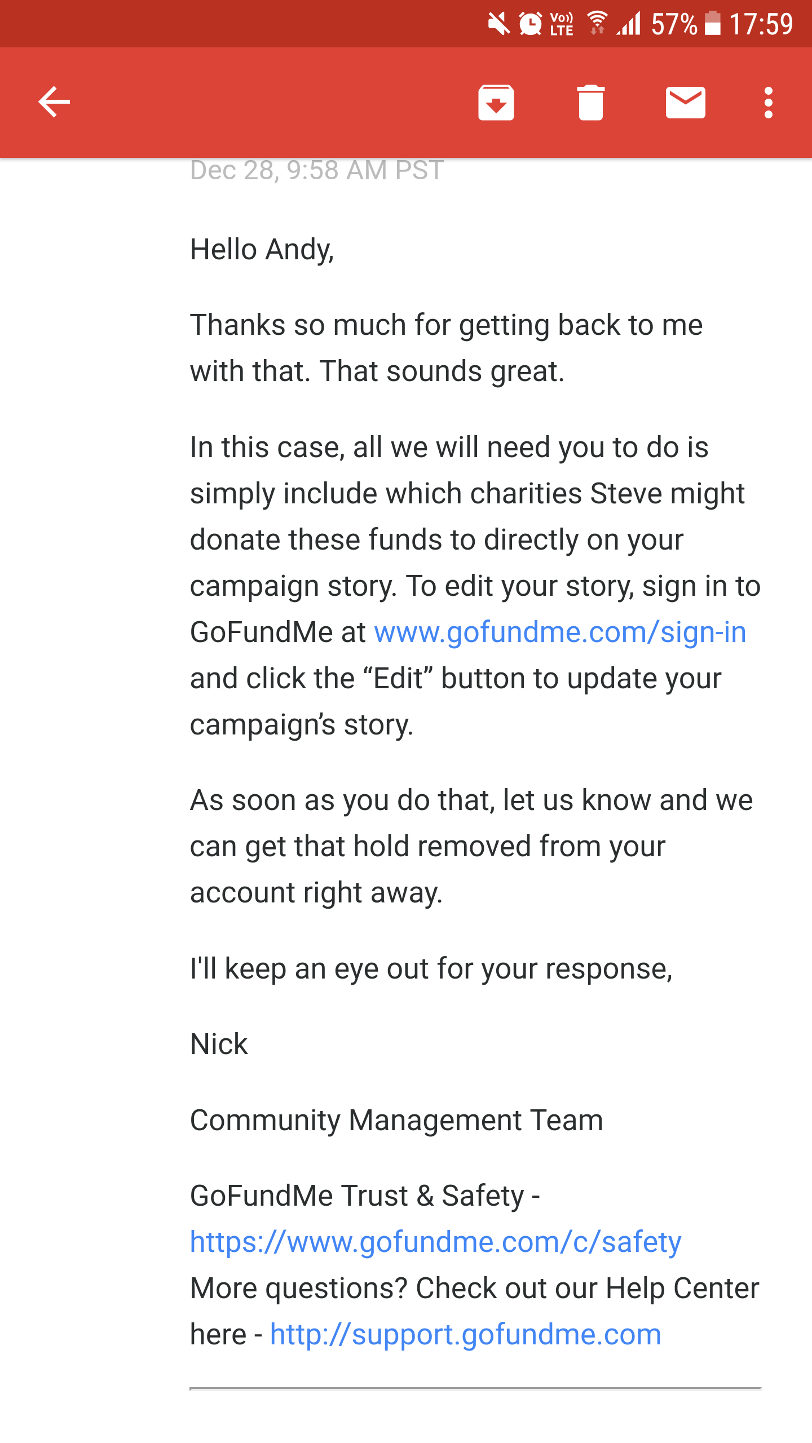This screenshot has height=1443, width=812.
Task: Archive this email with the archive icon
Action: [496, 102]
